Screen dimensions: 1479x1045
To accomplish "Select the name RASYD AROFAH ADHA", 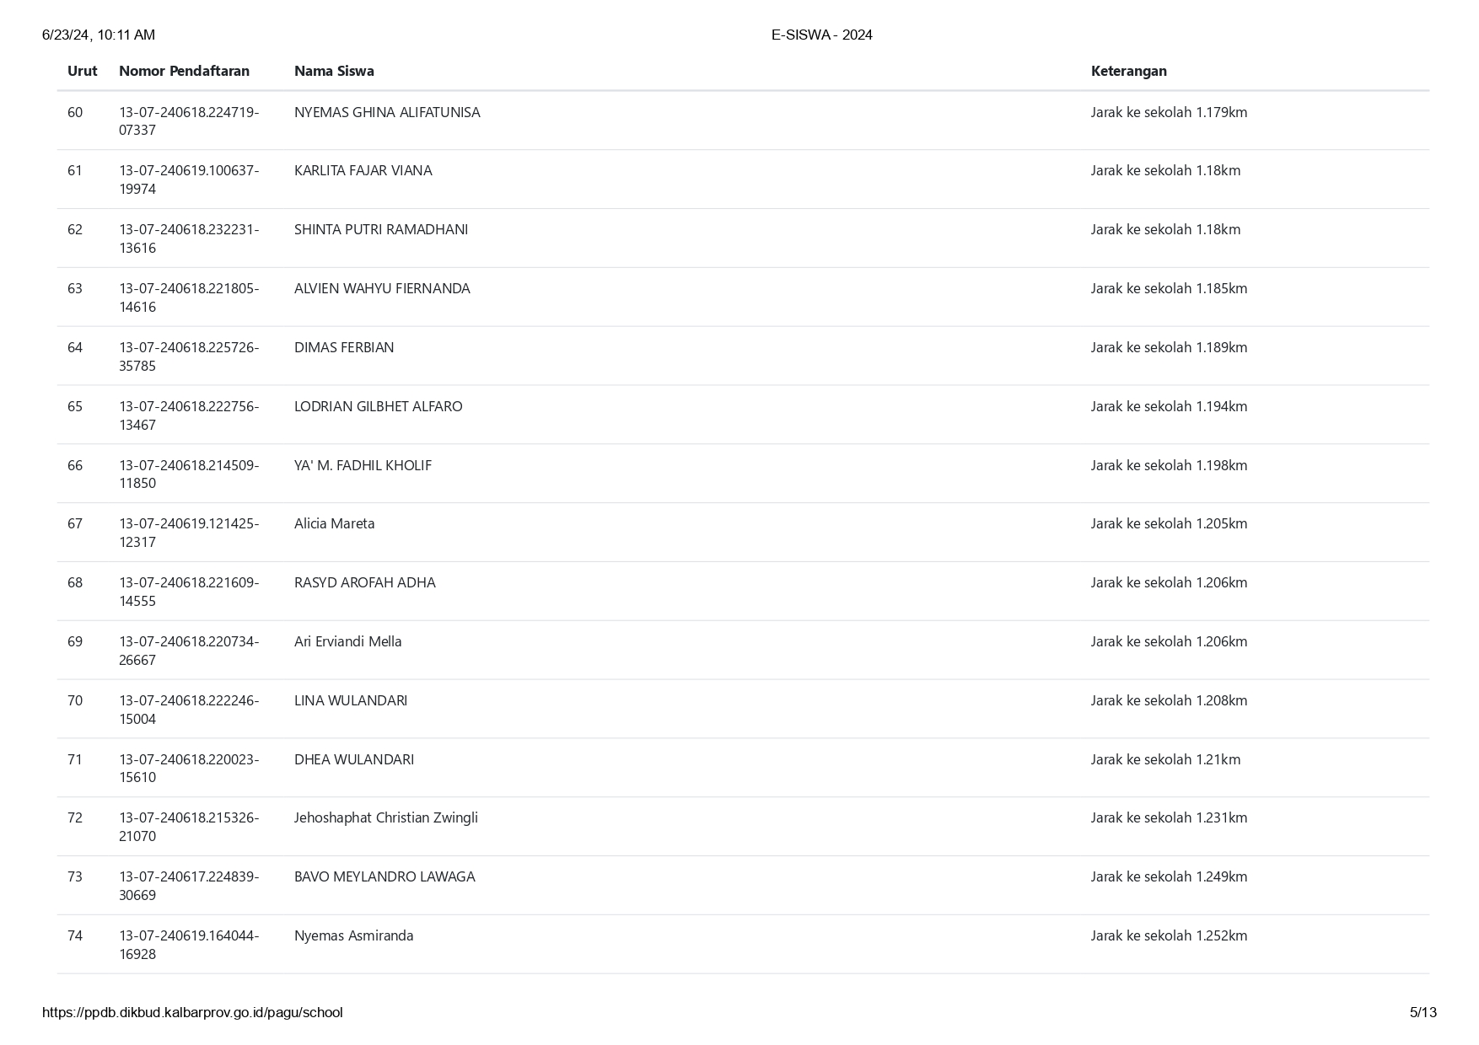I will pos(365,582).
